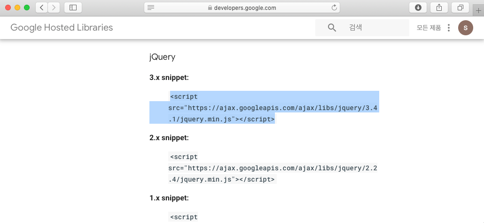
Task: Close the Safari window with the red button
Action: 8,8
